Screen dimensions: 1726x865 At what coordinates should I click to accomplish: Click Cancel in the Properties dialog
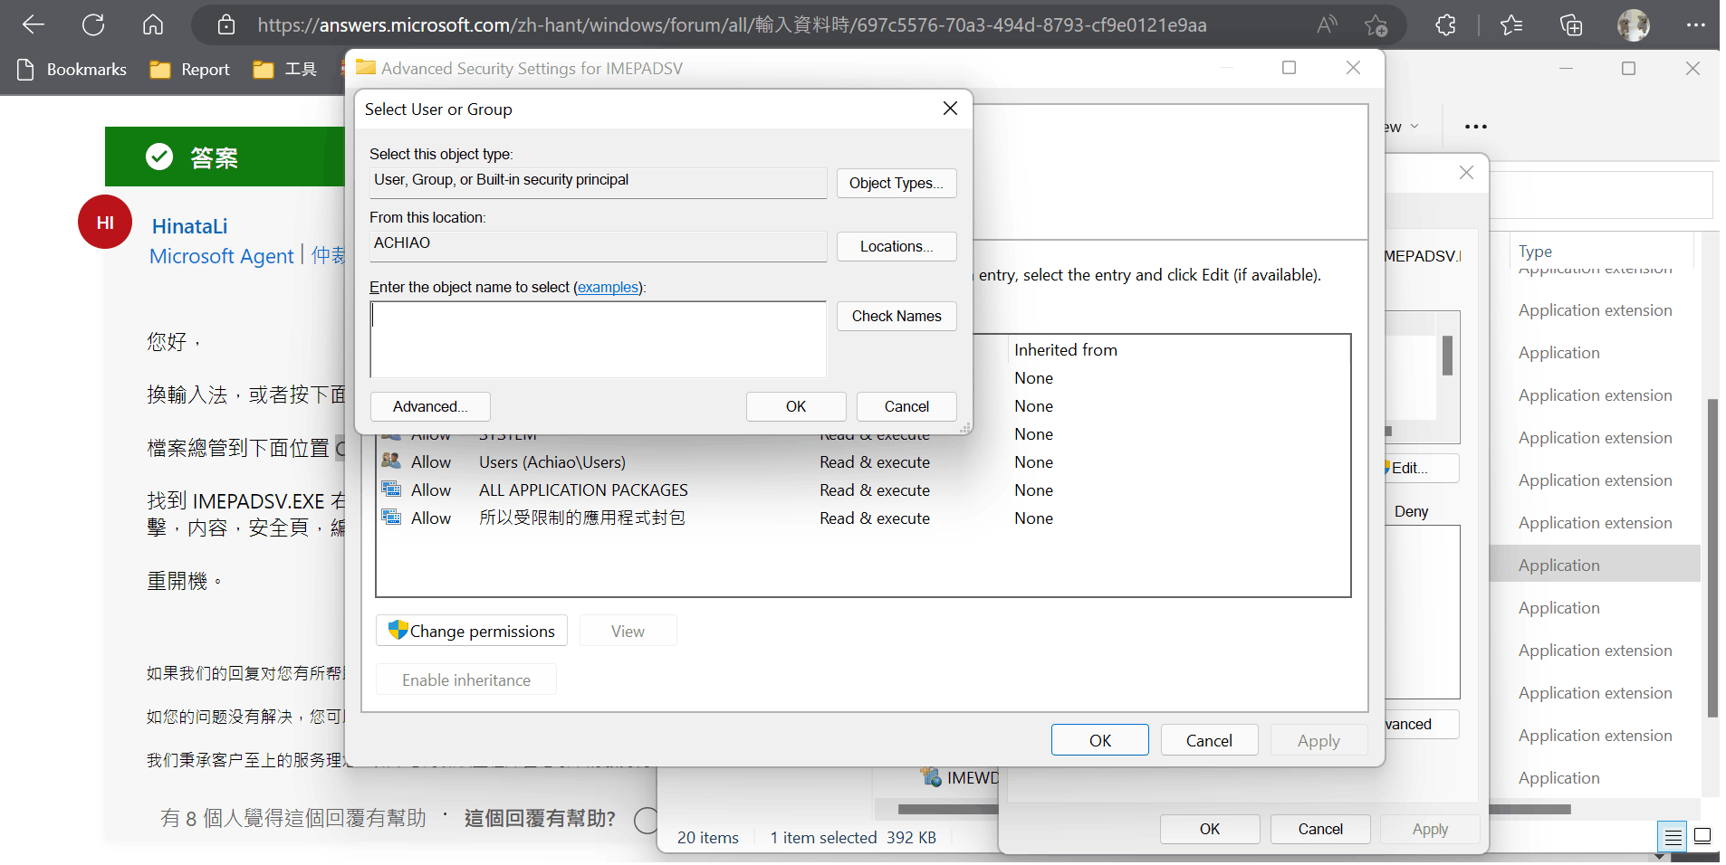point(1320,829)
